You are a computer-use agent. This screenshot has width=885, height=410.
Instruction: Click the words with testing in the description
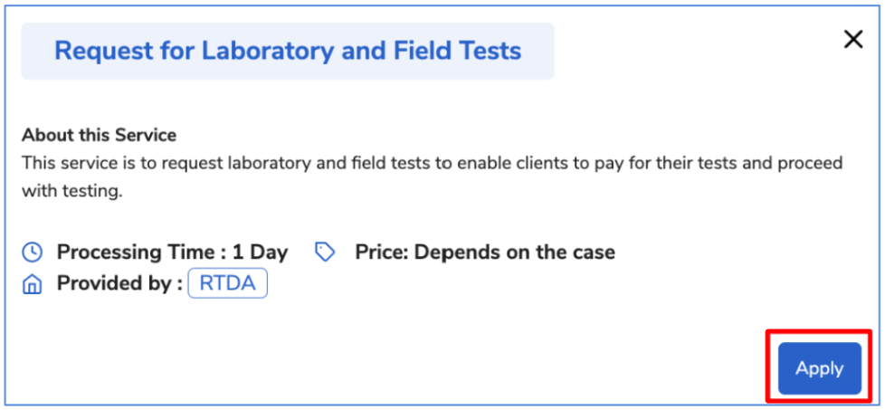pyautogui.click(x=71, y=191)
